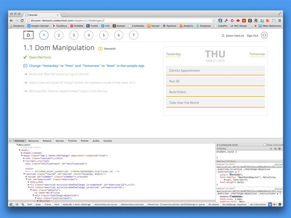The height and width of the screenshot is (218, 291).
Task: Expand the Computed Style section
Action: pyautogui.click(x=218, y=145)
